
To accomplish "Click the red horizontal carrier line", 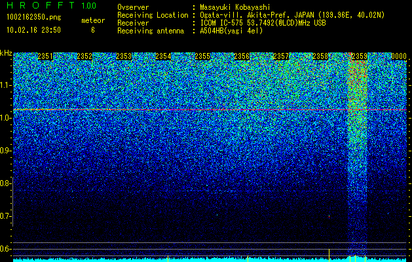I will tap(210, 109).
